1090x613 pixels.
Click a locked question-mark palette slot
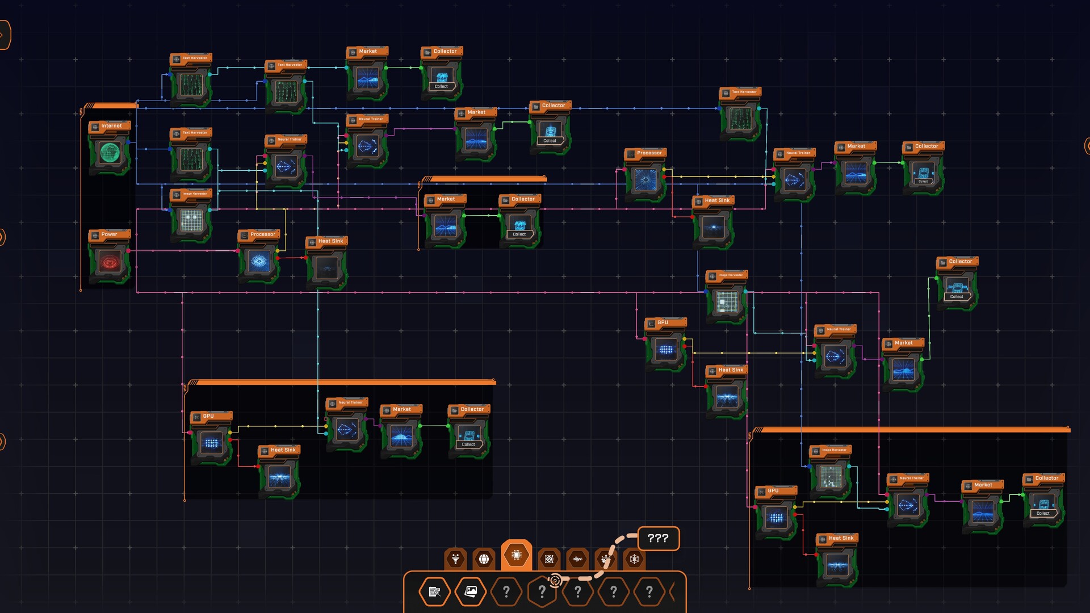pos(507,591)
